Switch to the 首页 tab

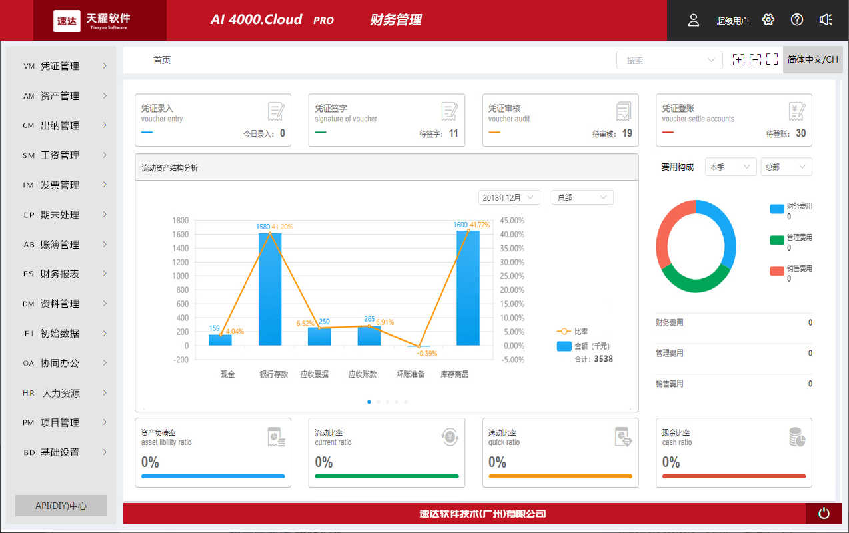(162, 59)
